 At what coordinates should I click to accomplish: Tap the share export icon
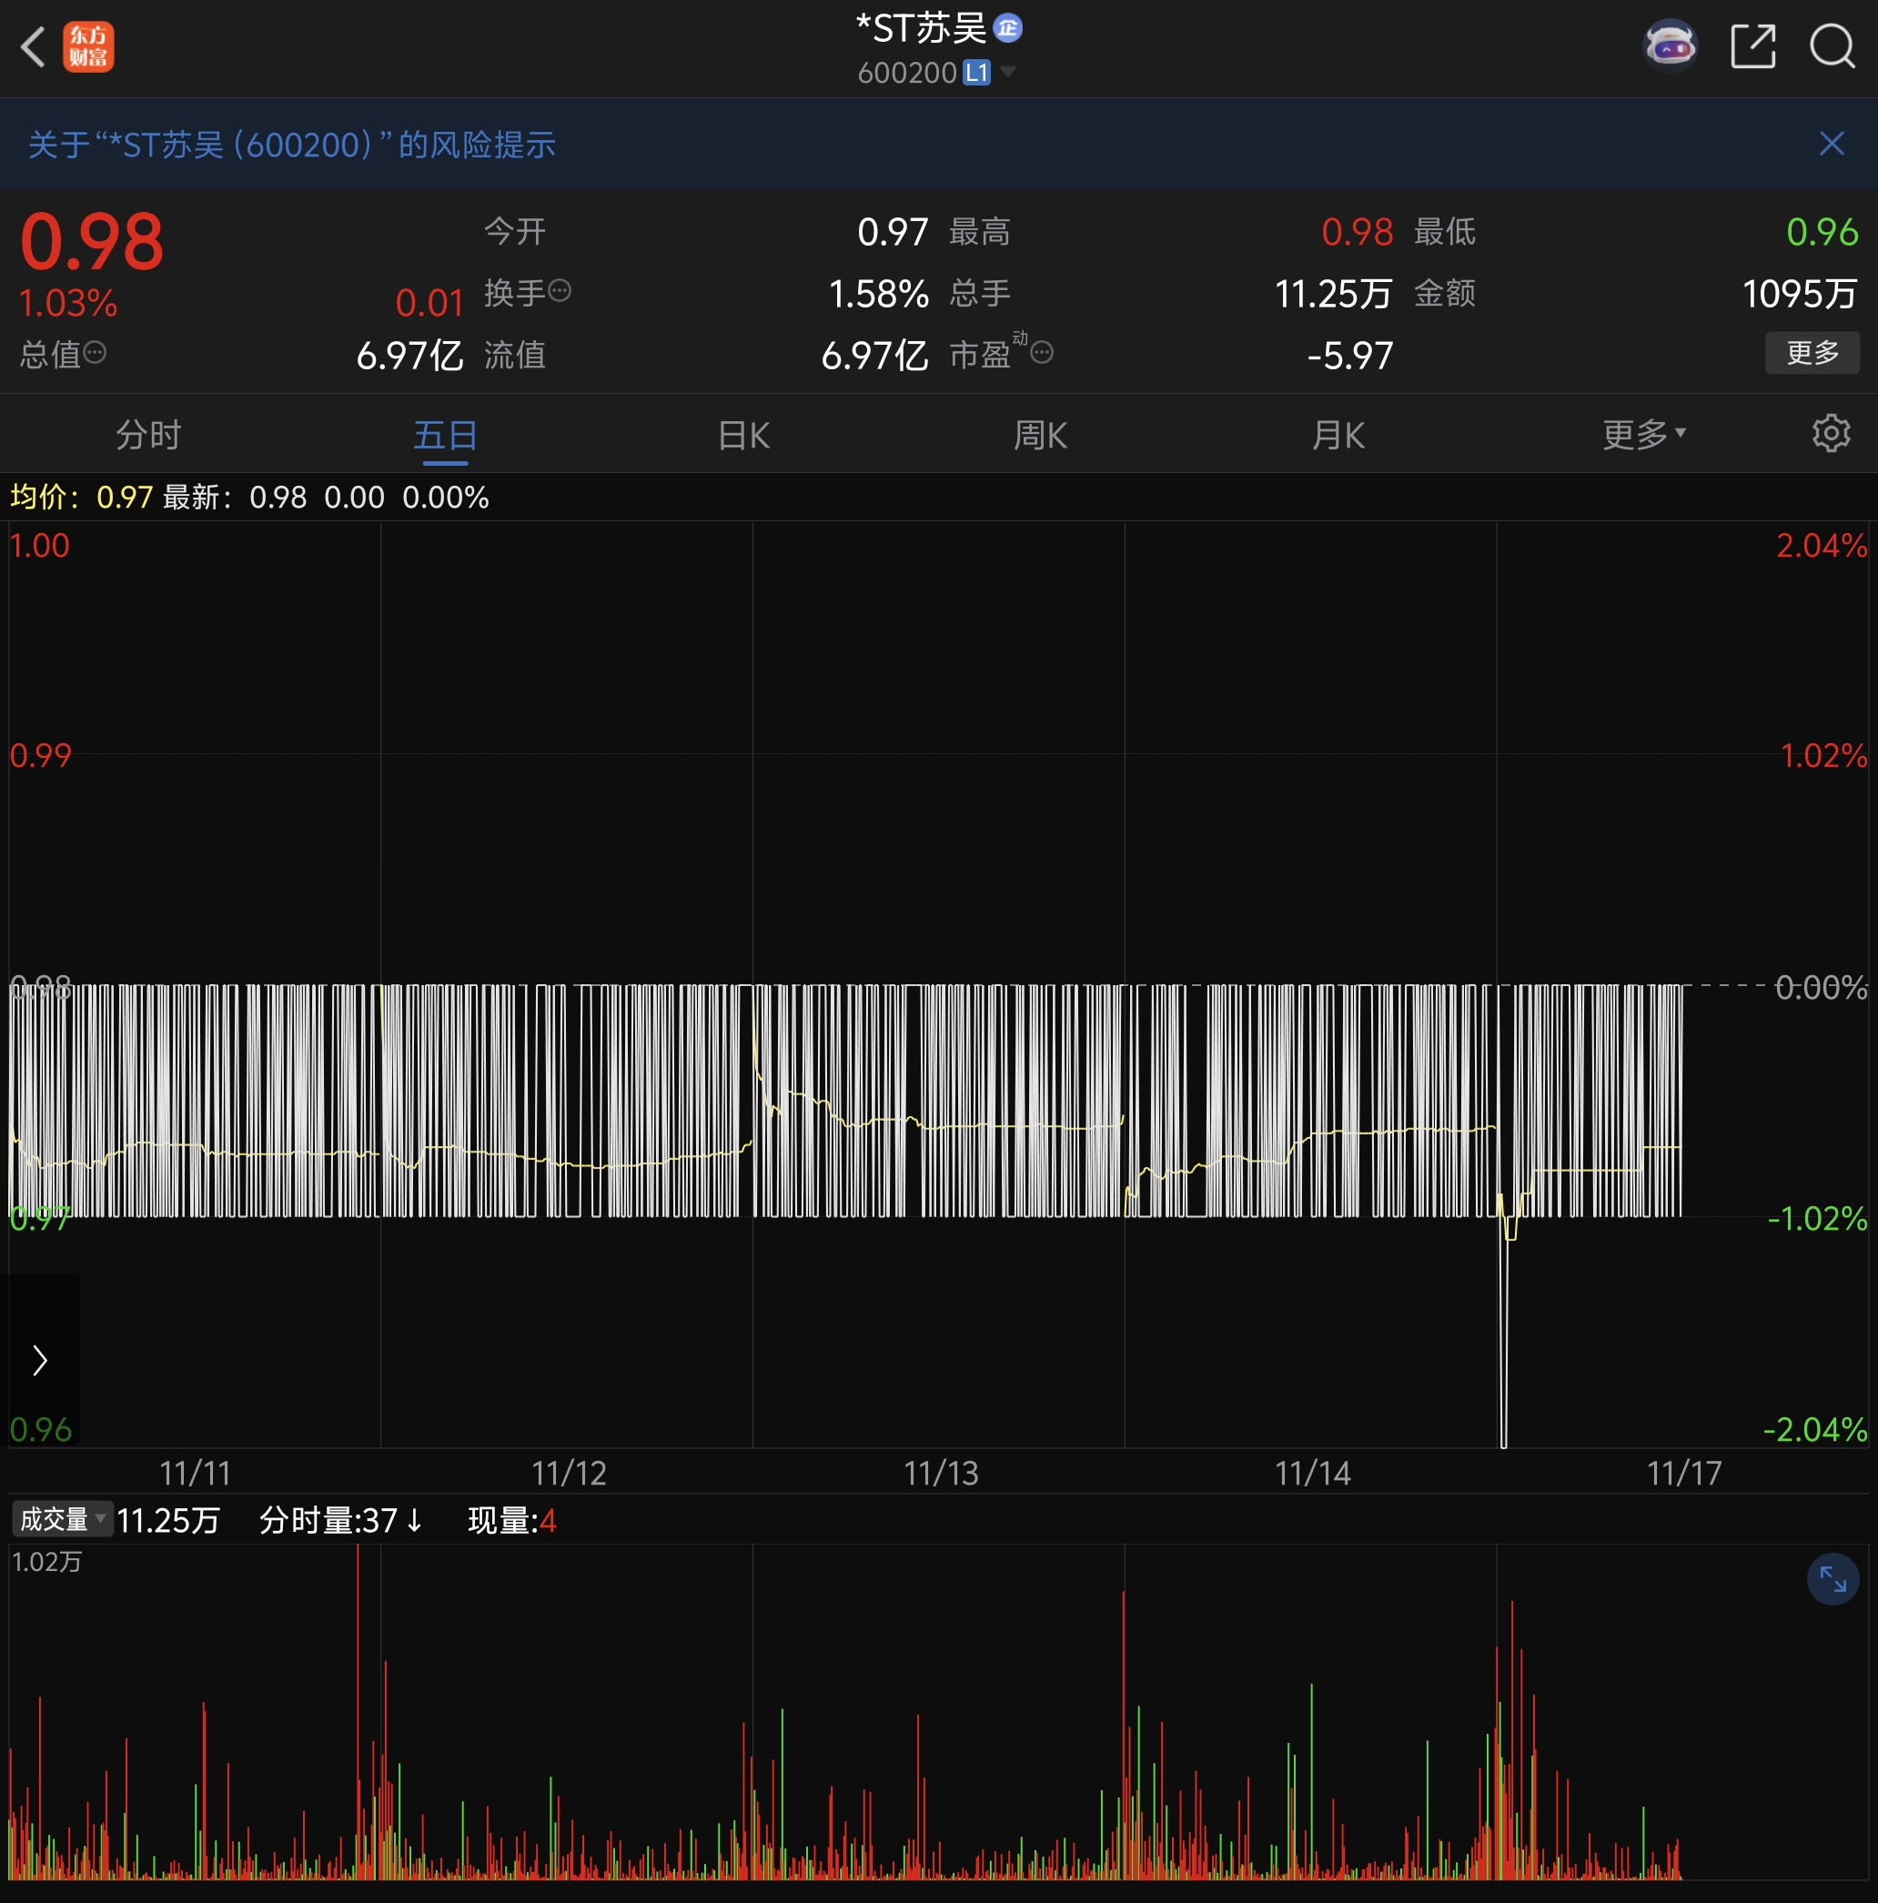point(1752,46)
